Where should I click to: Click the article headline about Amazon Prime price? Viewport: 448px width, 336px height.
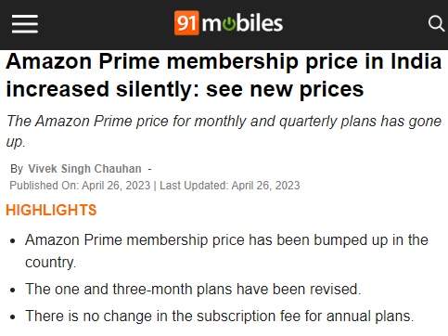[x=224, y=75]
